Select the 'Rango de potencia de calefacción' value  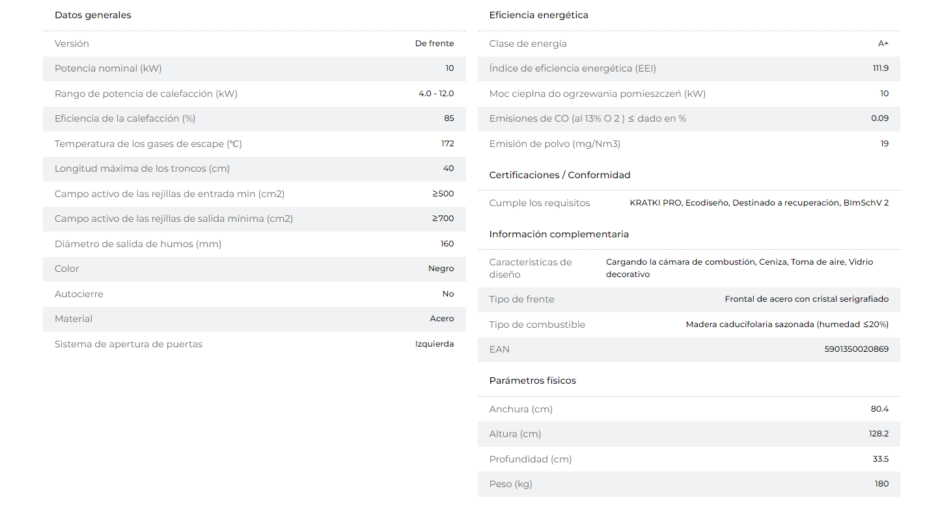pos(436,94)
